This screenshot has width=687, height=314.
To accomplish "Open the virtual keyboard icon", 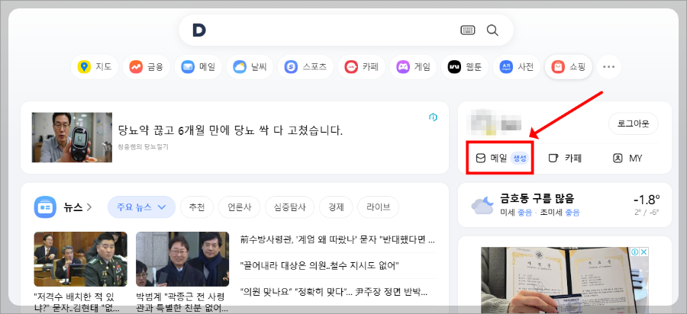I will click(x=468, y=30).
